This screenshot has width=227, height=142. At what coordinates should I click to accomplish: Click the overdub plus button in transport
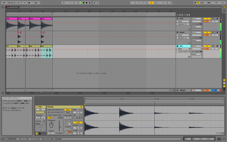click(x=90, y=3)
